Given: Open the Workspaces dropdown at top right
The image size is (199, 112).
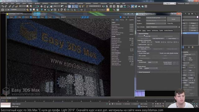Looking at the screenshot, I should pos(192,3).
